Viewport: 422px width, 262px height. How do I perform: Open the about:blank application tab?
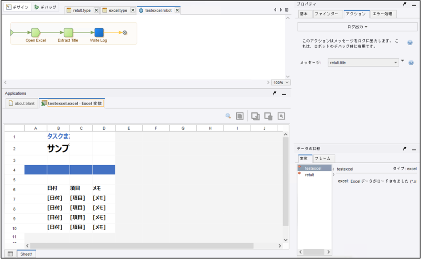point(22,103)
